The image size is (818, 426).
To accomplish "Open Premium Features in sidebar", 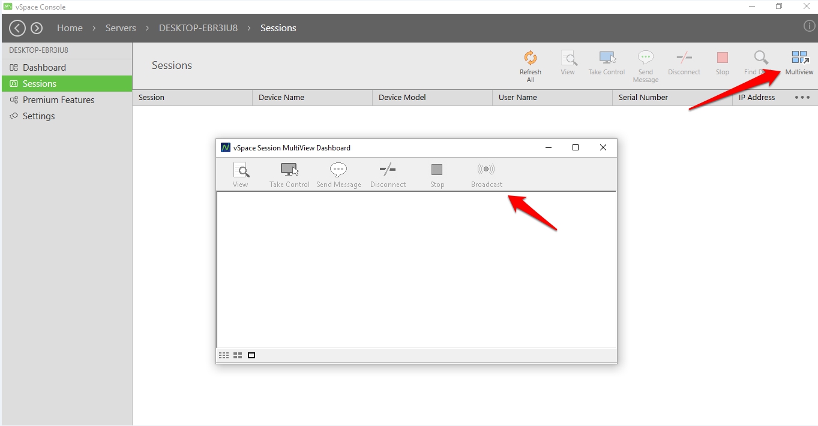I will 67,100.
